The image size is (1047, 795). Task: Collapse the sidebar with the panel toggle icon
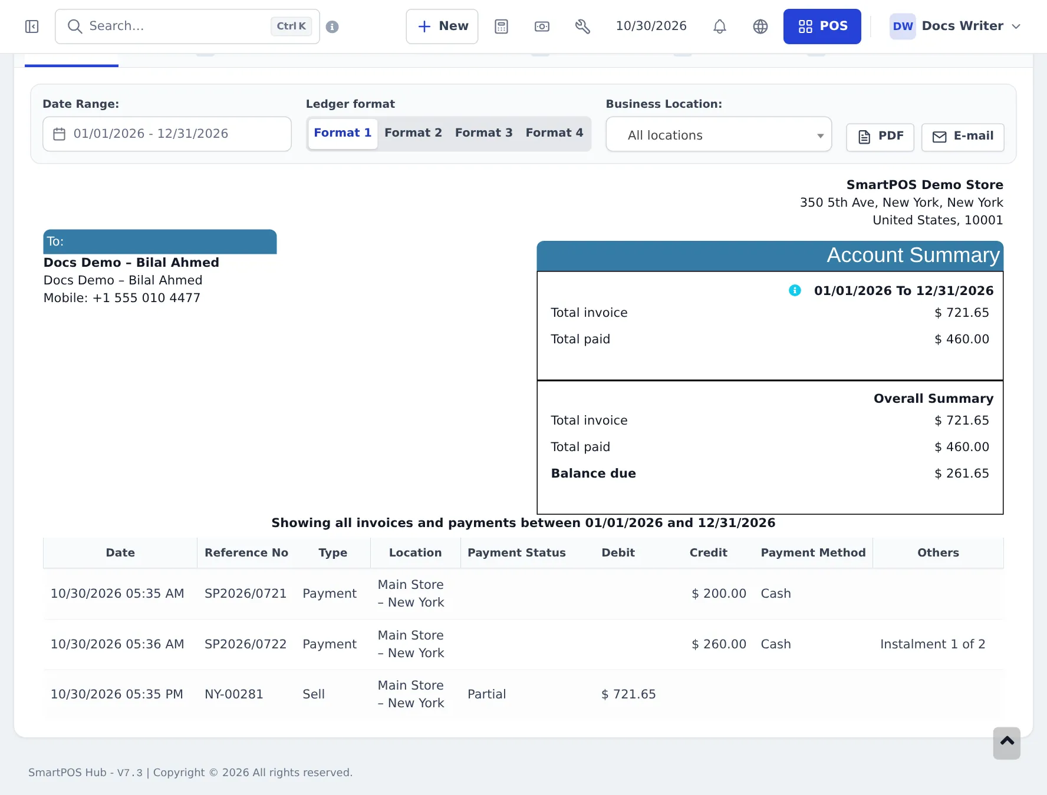pos(32,26)
